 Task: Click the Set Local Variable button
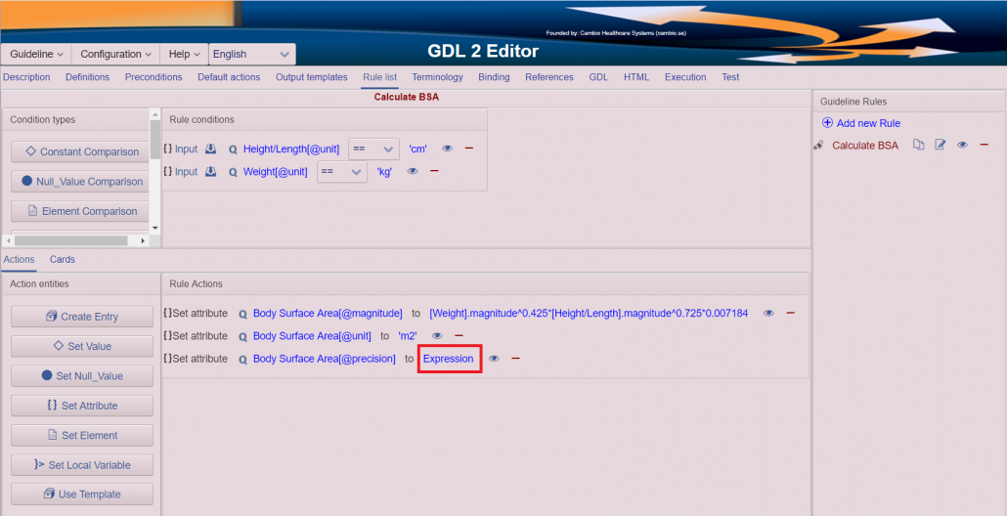click(82, 465)
